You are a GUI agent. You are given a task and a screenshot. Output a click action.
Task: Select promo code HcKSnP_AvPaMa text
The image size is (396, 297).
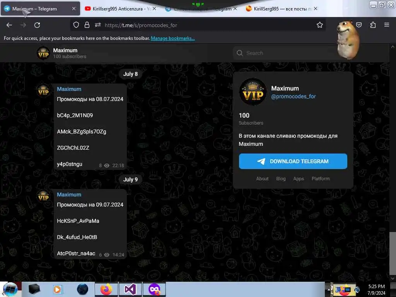point(78,221)
